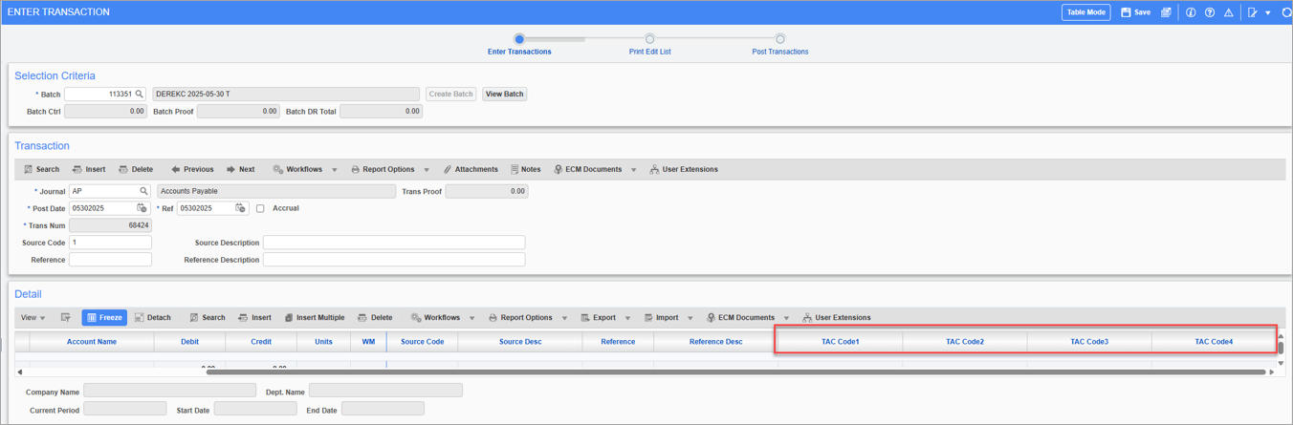
Task: Expand Detail Report Options dropdown arrow
Action: pyautogui.click(x=564, y=318)
